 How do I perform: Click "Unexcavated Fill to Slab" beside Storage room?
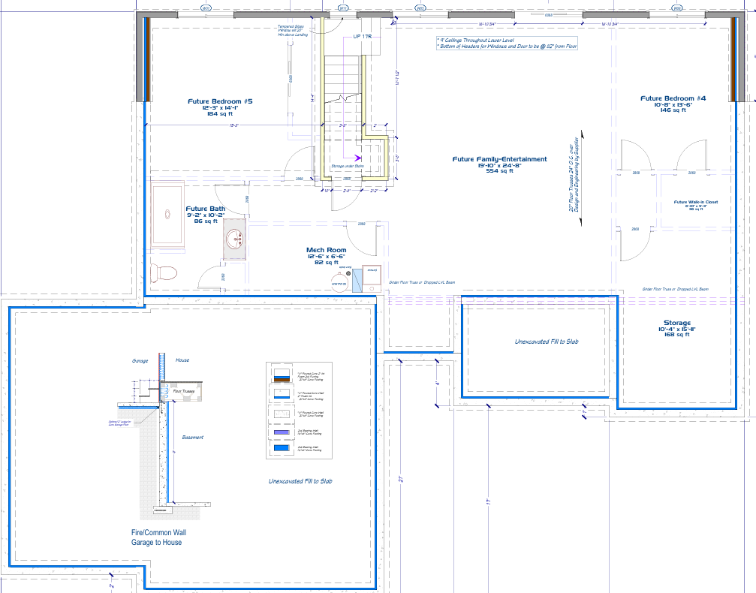click(x=547, y=342)
